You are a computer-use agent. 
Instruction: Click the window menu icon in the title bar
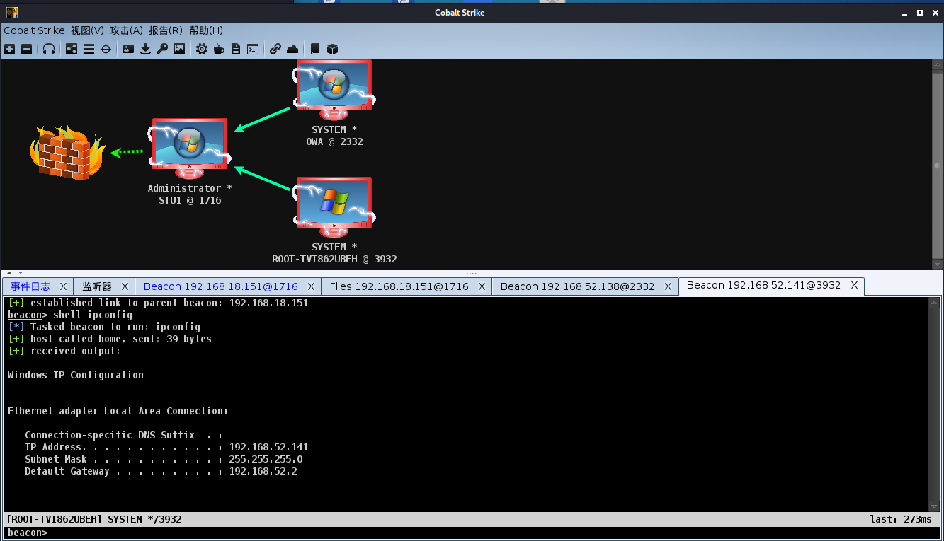[12, 12]
